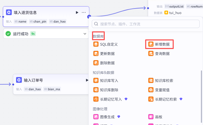Run the 填入退货信息 node
203x125 pixels.
pyautogui.click(x=77, y=12)
